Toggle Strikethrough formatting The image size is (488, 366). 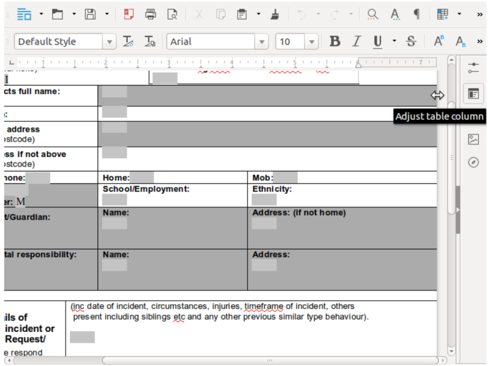click(x=411, y=41)
